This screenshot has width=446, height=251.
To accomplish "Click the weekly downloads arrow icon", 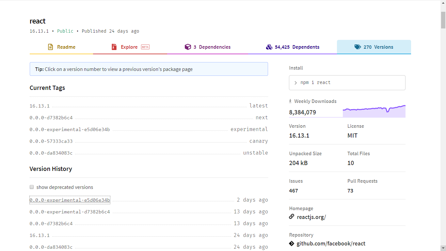I will (x=290, y=101).
